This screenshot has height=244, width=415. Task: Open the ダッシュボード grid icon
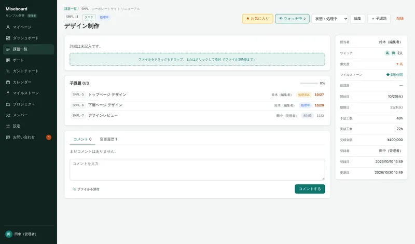8,38
